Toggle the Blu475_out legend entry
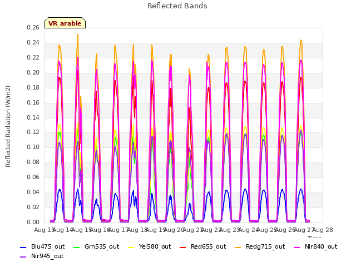The width and height of the screenshot is (356, 267). point(42,246)
